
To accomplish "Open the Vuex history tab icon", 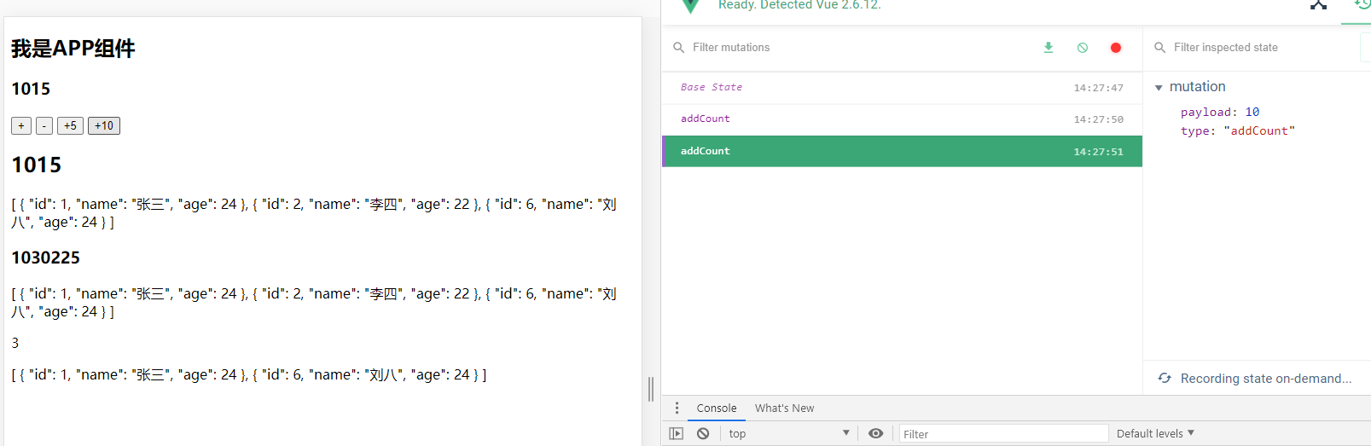I will [x=1362, y=5].
